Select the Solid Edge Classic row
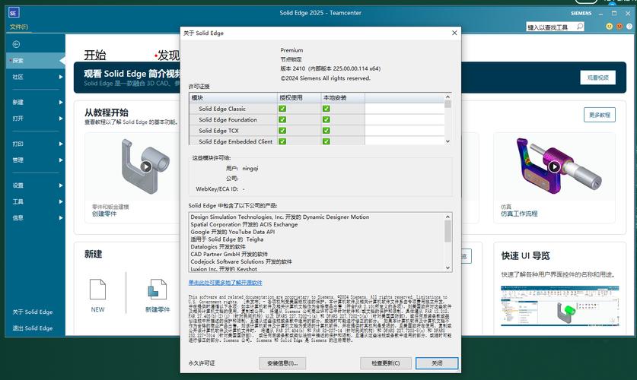The height and width of the screenshot is (380, 637). (317, 109)
